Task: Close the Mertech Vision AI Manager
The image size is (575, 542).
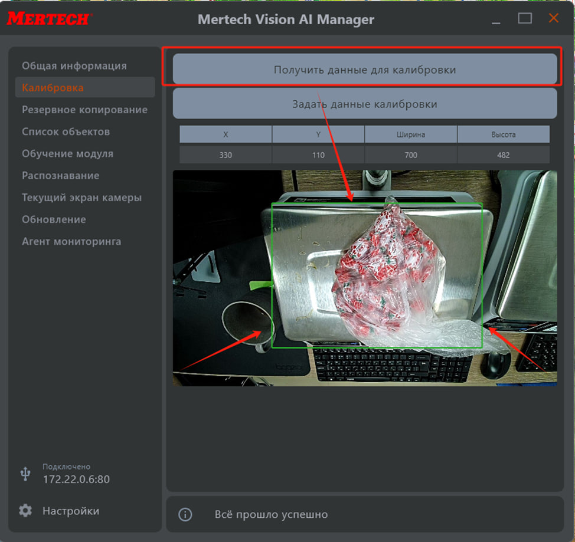Action: pyautogui.click(x=553, y=19)
